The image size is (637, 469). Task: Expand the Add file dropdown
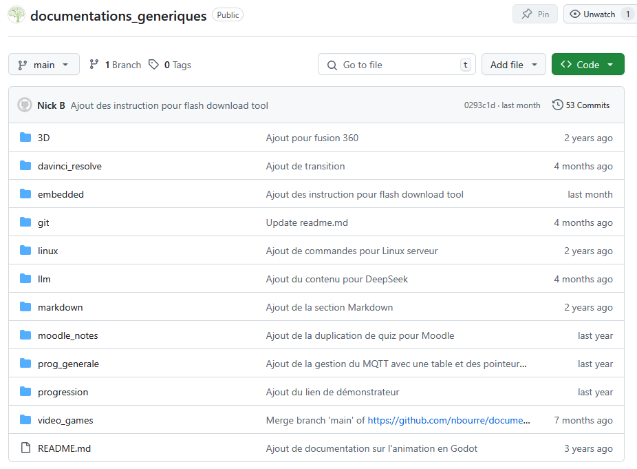(513, 64)
